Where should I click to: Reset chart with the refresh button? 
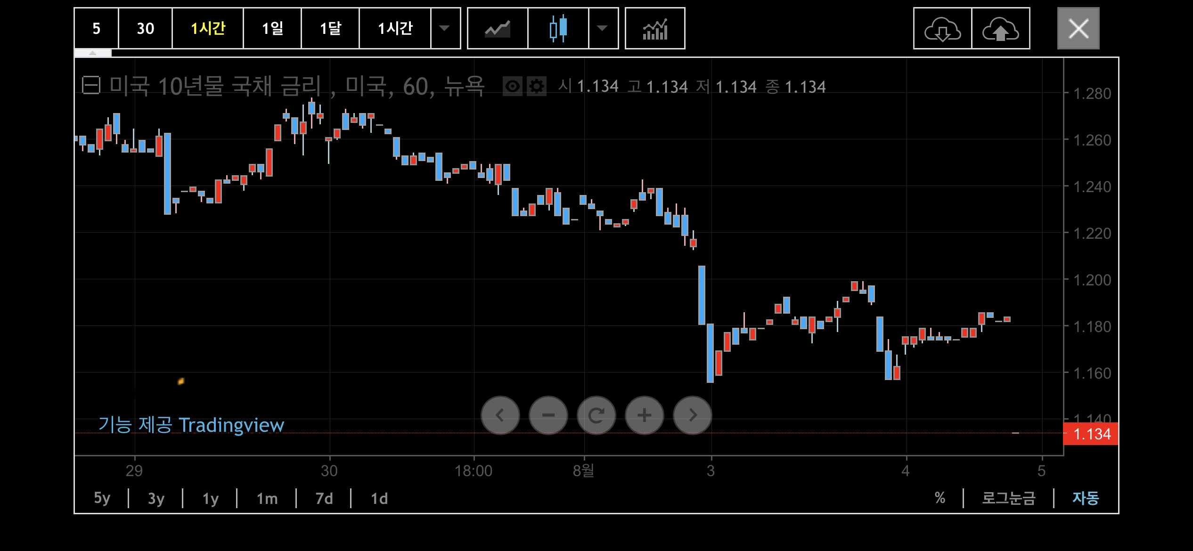596,415
